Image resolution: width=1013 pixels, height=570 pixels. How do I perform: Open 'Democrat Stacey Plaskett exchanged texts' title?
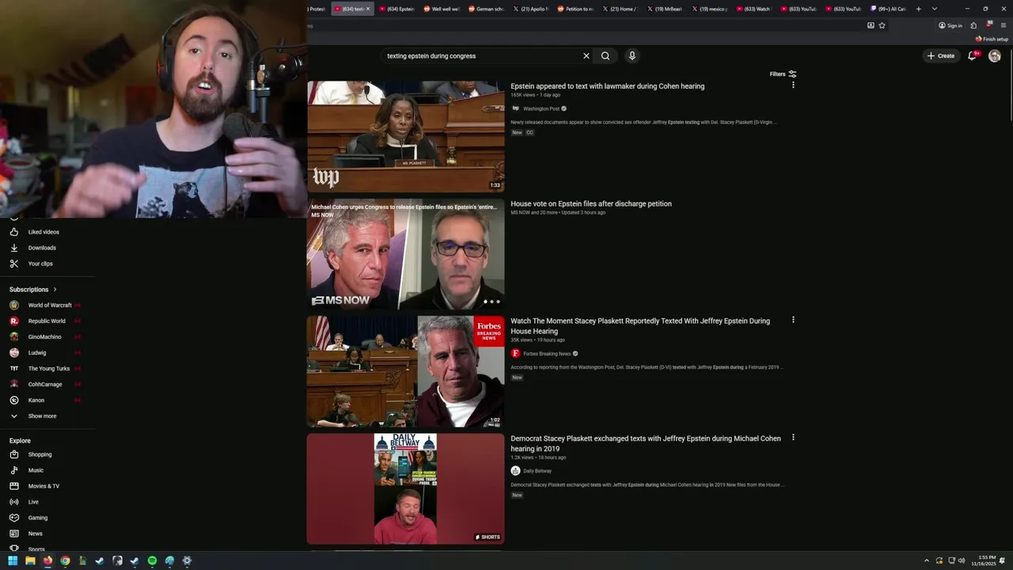[646, 443]
